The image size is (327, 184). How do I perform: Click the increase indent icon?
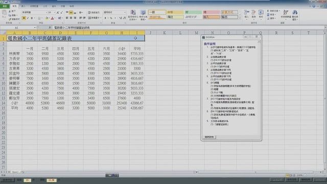click(84, 18)
